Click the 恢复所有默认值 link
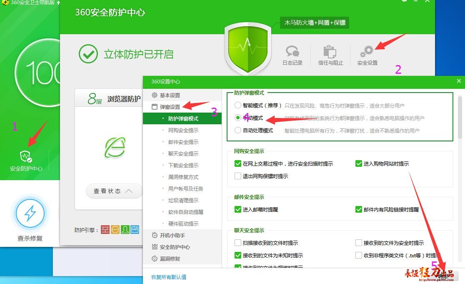This screenshot has height=284, width=465. 169,277
